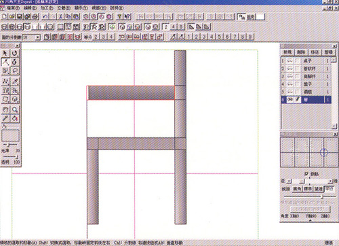Click the save disk icon
Screen dimensions: 339x246
point(20,16)
